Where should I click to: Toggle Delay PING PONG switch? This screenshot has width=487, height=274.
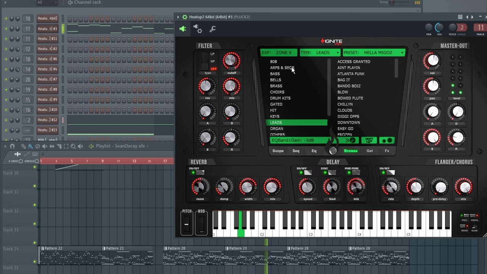click(356, 173)
